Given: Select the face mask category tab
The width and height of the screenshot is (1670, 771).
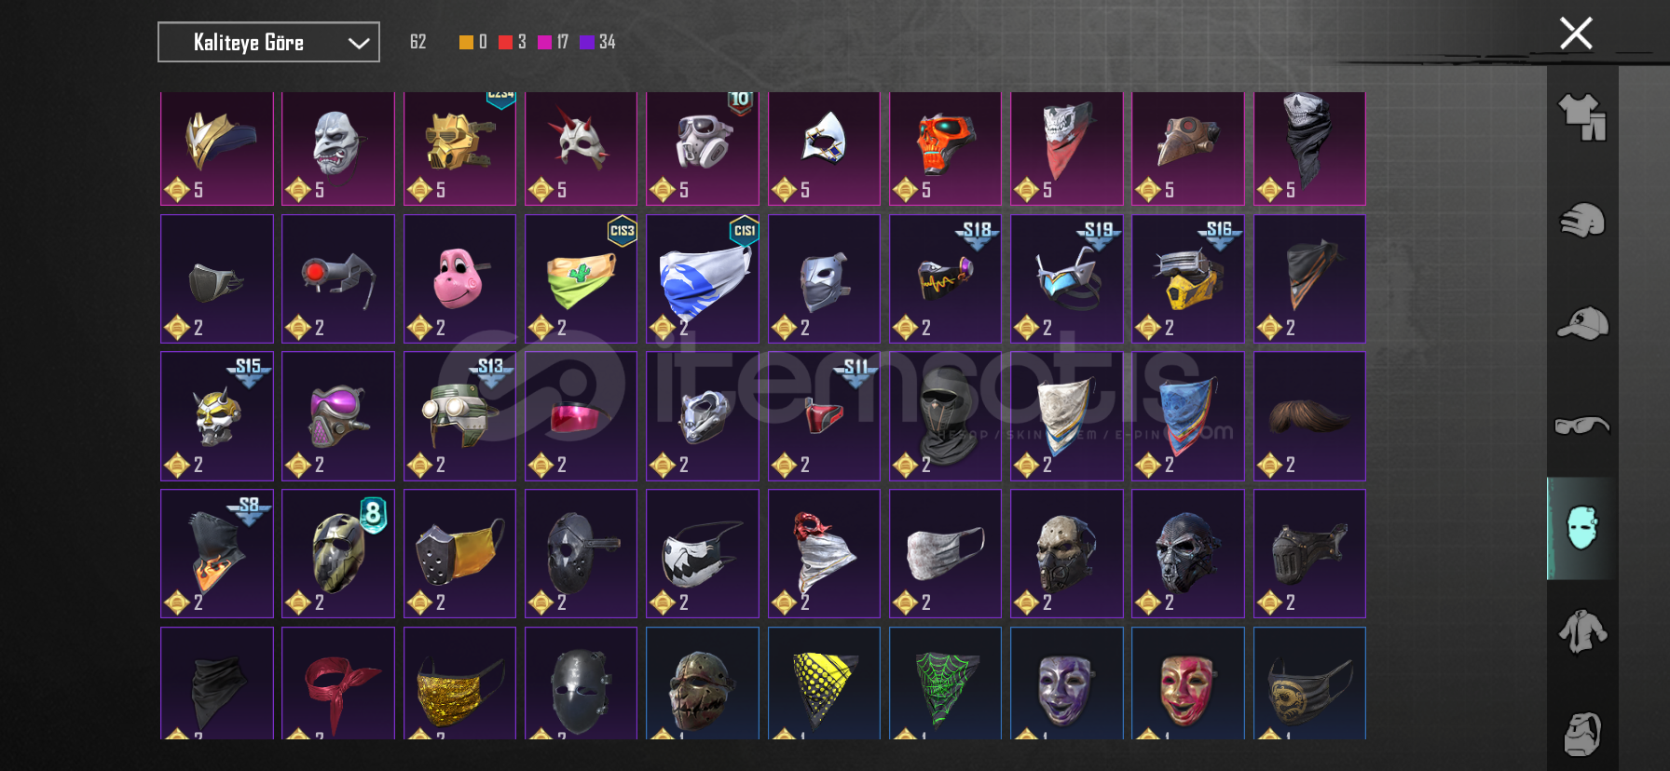Looking at the screenshot, I should pyautogui.click(x=1582, y=528).
